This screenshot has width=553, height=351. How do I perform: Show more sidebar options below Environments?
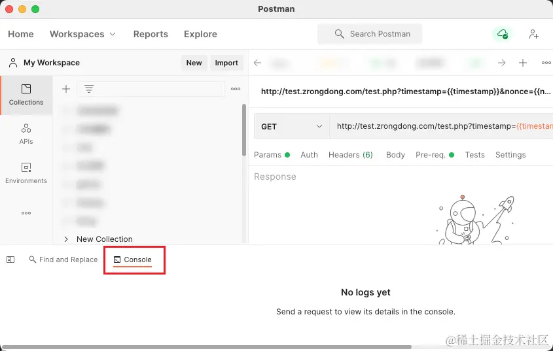pos(26,213)
